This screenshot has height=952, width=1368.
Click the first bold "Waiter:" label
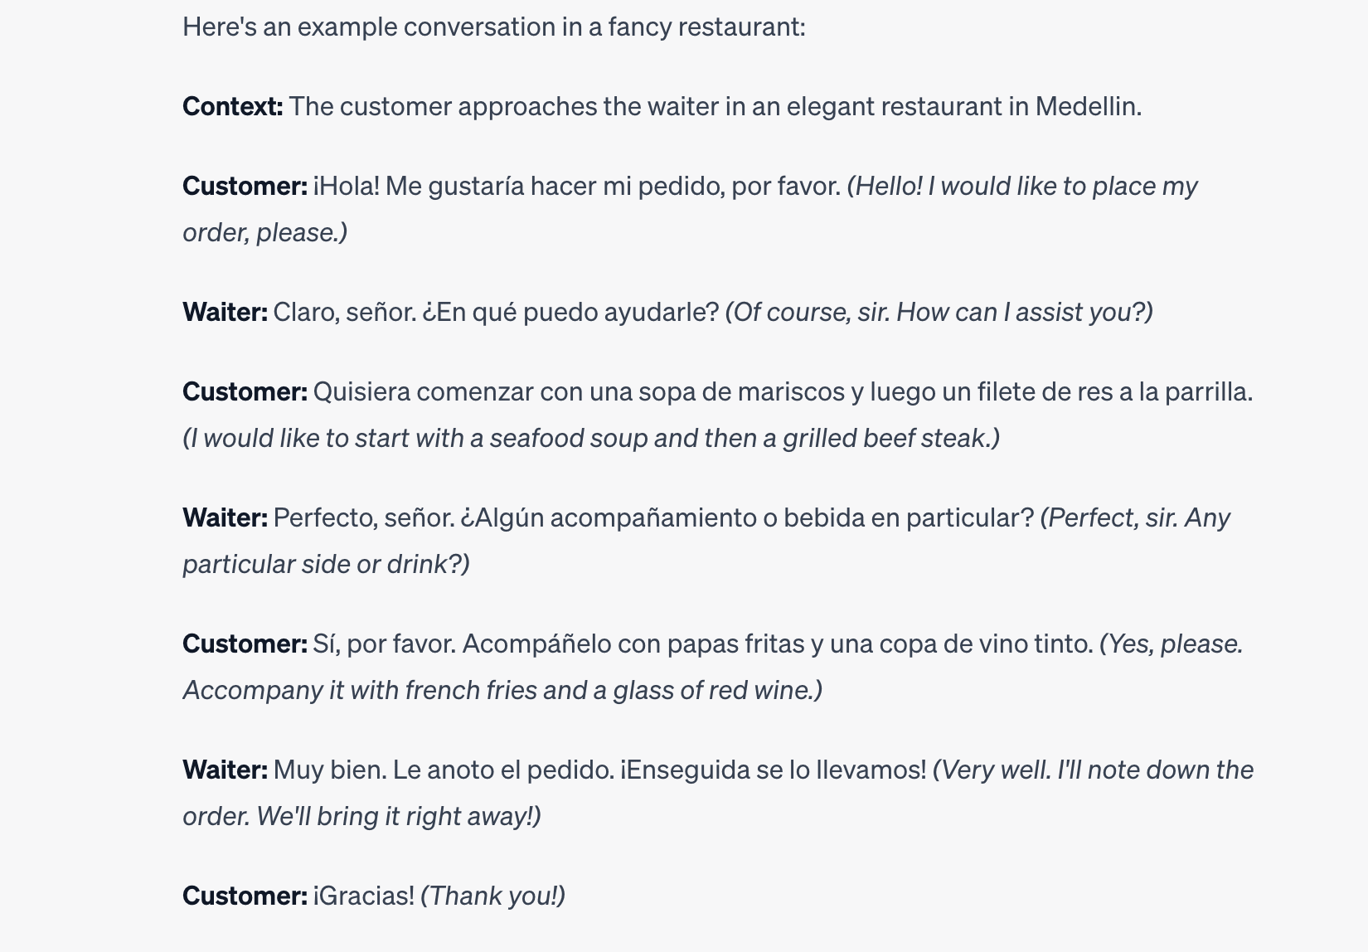[x=225, y=313]
